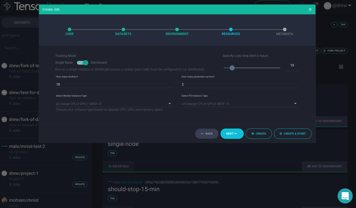The image size is (356, 208).
Task: Edit the number of workers field
Action: tap(114, 85)
